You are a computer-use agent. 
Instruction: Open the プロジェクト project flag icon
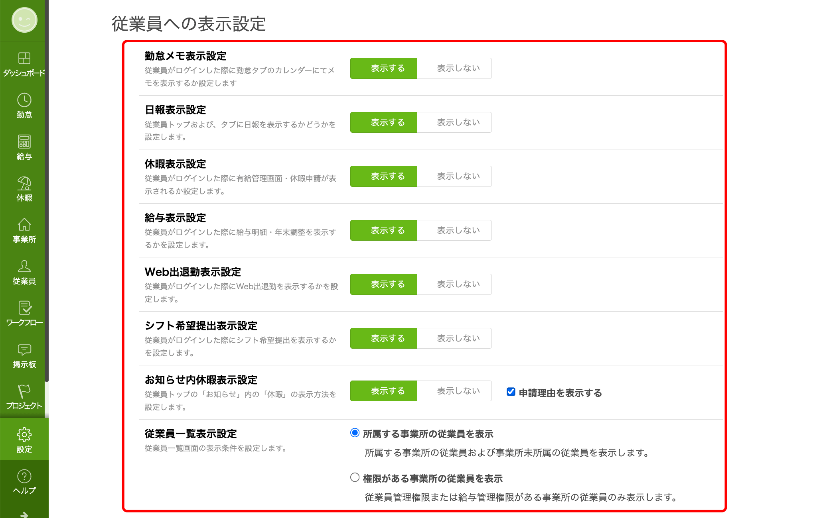point(24,392)
